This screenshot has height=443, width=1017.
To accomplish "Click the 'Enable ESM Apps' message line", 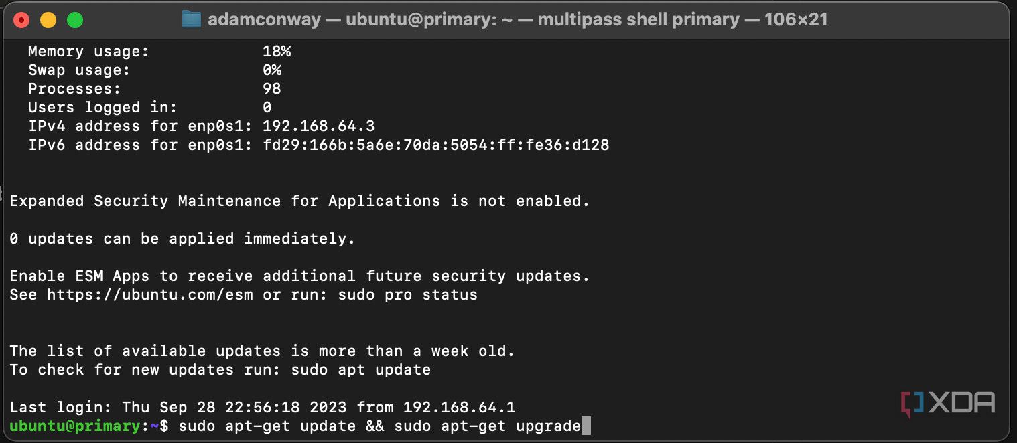I will point(299,276).
